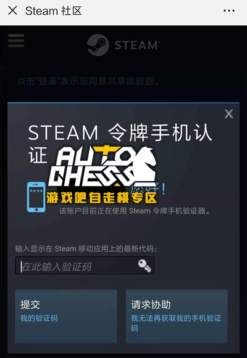Tap the 输入显示在 Steam 移动应用上的最新代码 label
The height and width of the screenshot is (358, 247).
click(x=86, y=249)
